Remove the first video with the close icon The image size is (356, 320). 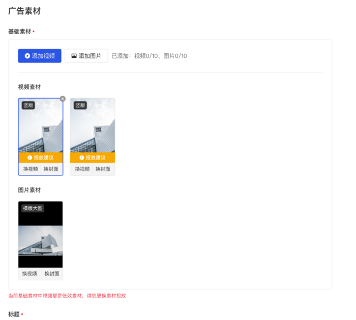63,99
